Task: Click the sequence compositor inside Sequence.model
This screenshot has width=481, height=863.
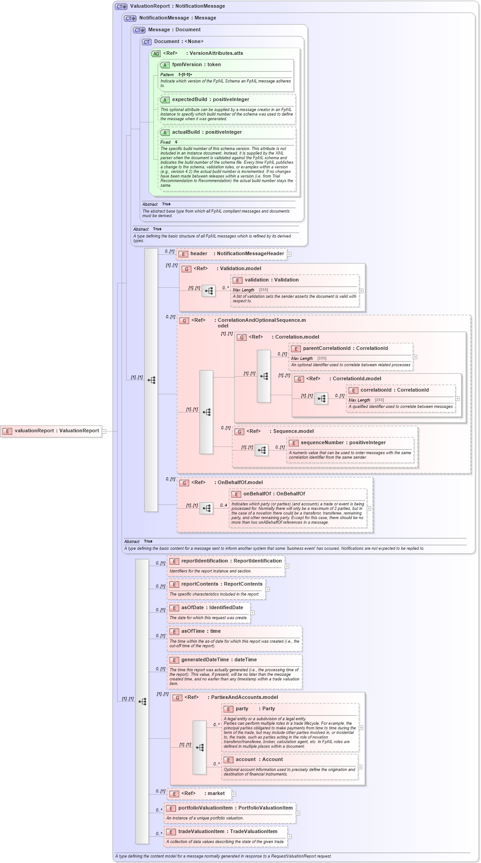Action: tap(262, 450)
